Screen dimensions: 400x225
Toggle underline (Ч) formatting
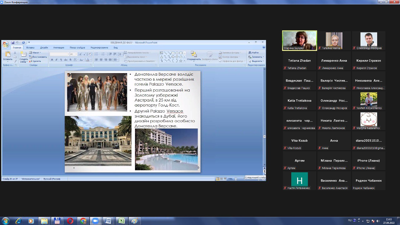point(61,60)
